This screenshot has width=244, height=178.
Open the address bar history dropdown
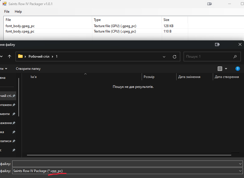click(x=164, y=57)
